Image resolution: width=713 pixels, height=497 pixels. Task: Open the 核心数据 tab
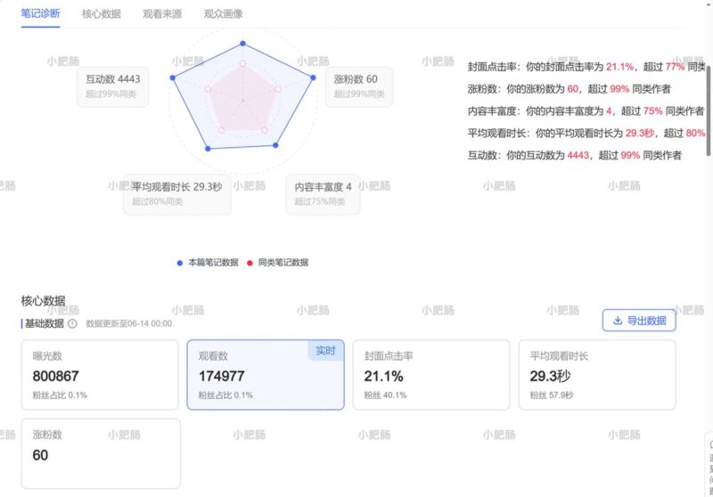click(101, 14)
